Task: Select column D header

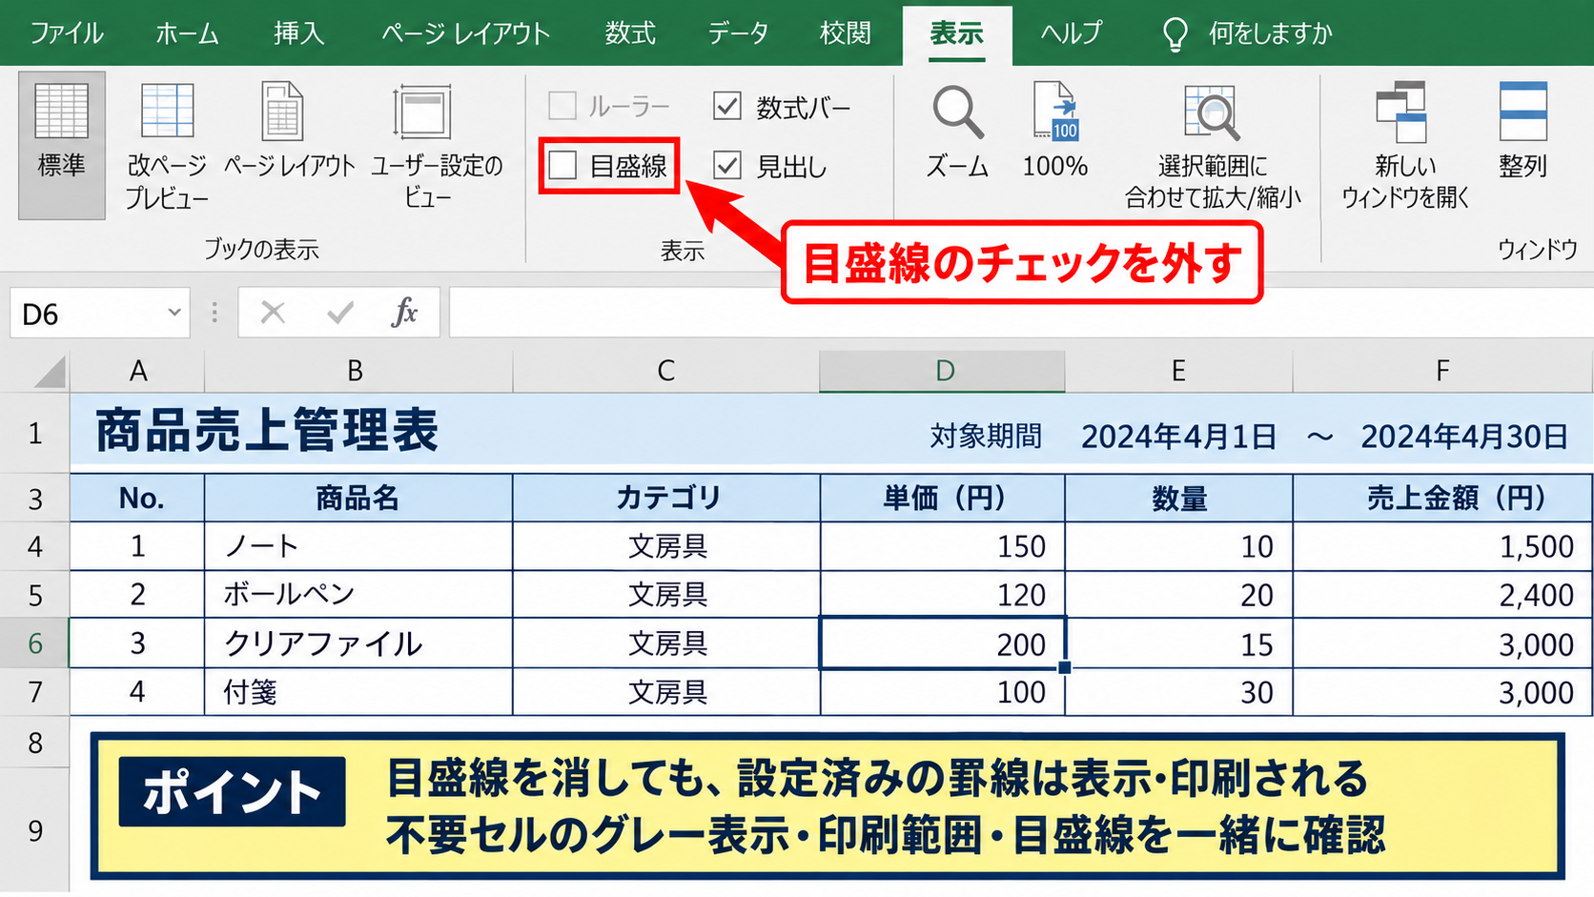Action: point(942,371)
